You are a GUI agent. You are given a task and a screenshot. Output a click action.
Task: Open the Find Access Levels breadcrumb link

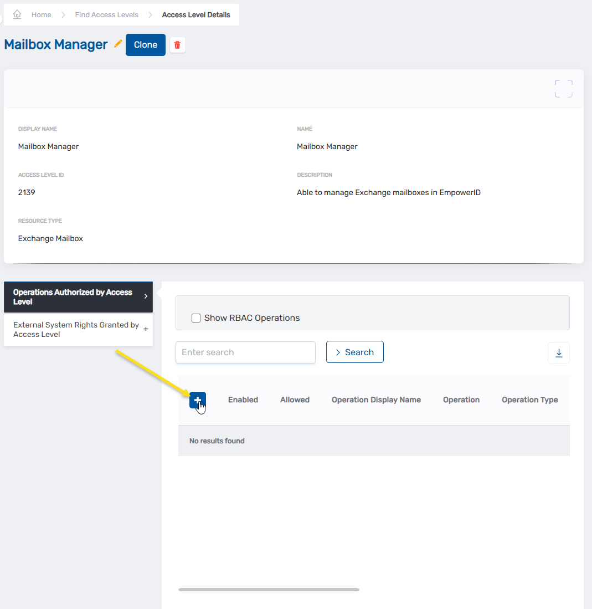click(x=106, y=14)
